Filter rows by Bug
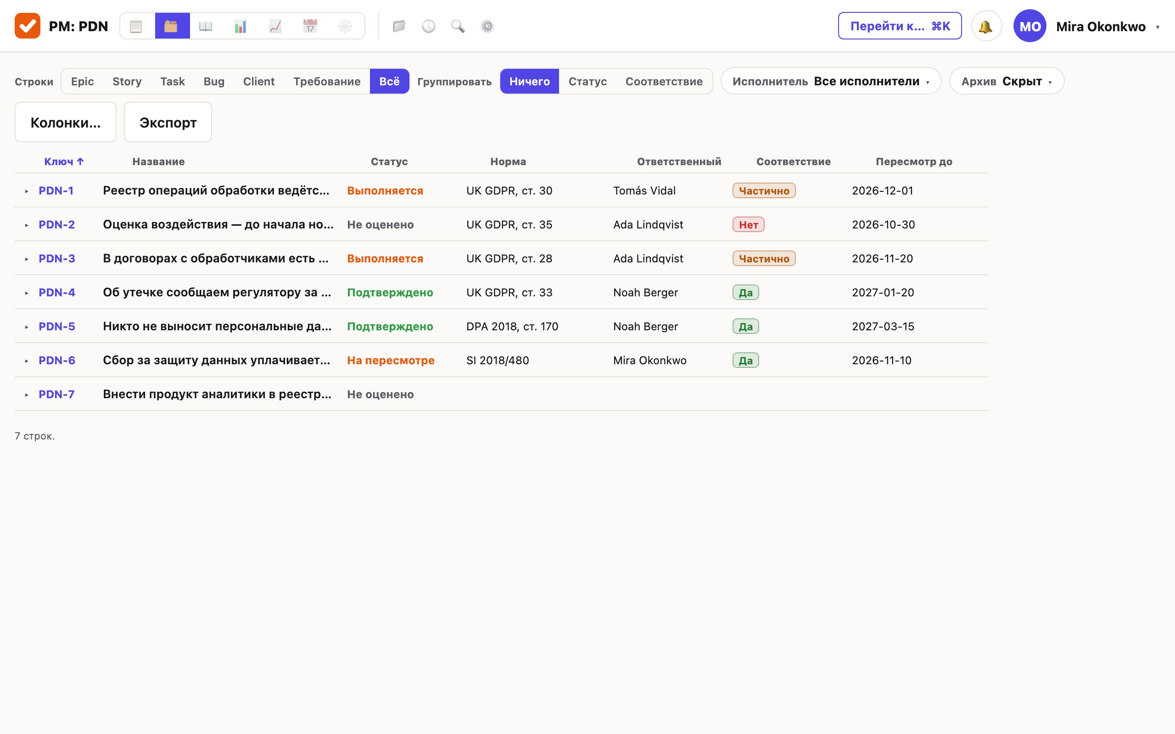The width and height of the screenshot is (1175, 734). pos(213,81)
